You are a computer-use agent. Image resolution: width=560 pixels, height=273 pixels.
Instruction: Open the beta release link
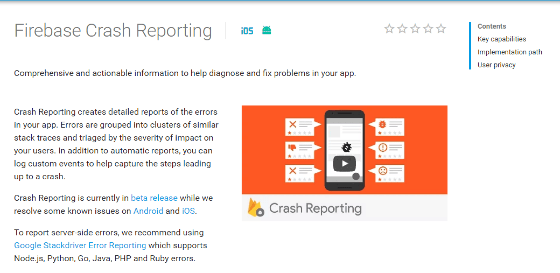(154, 198)
